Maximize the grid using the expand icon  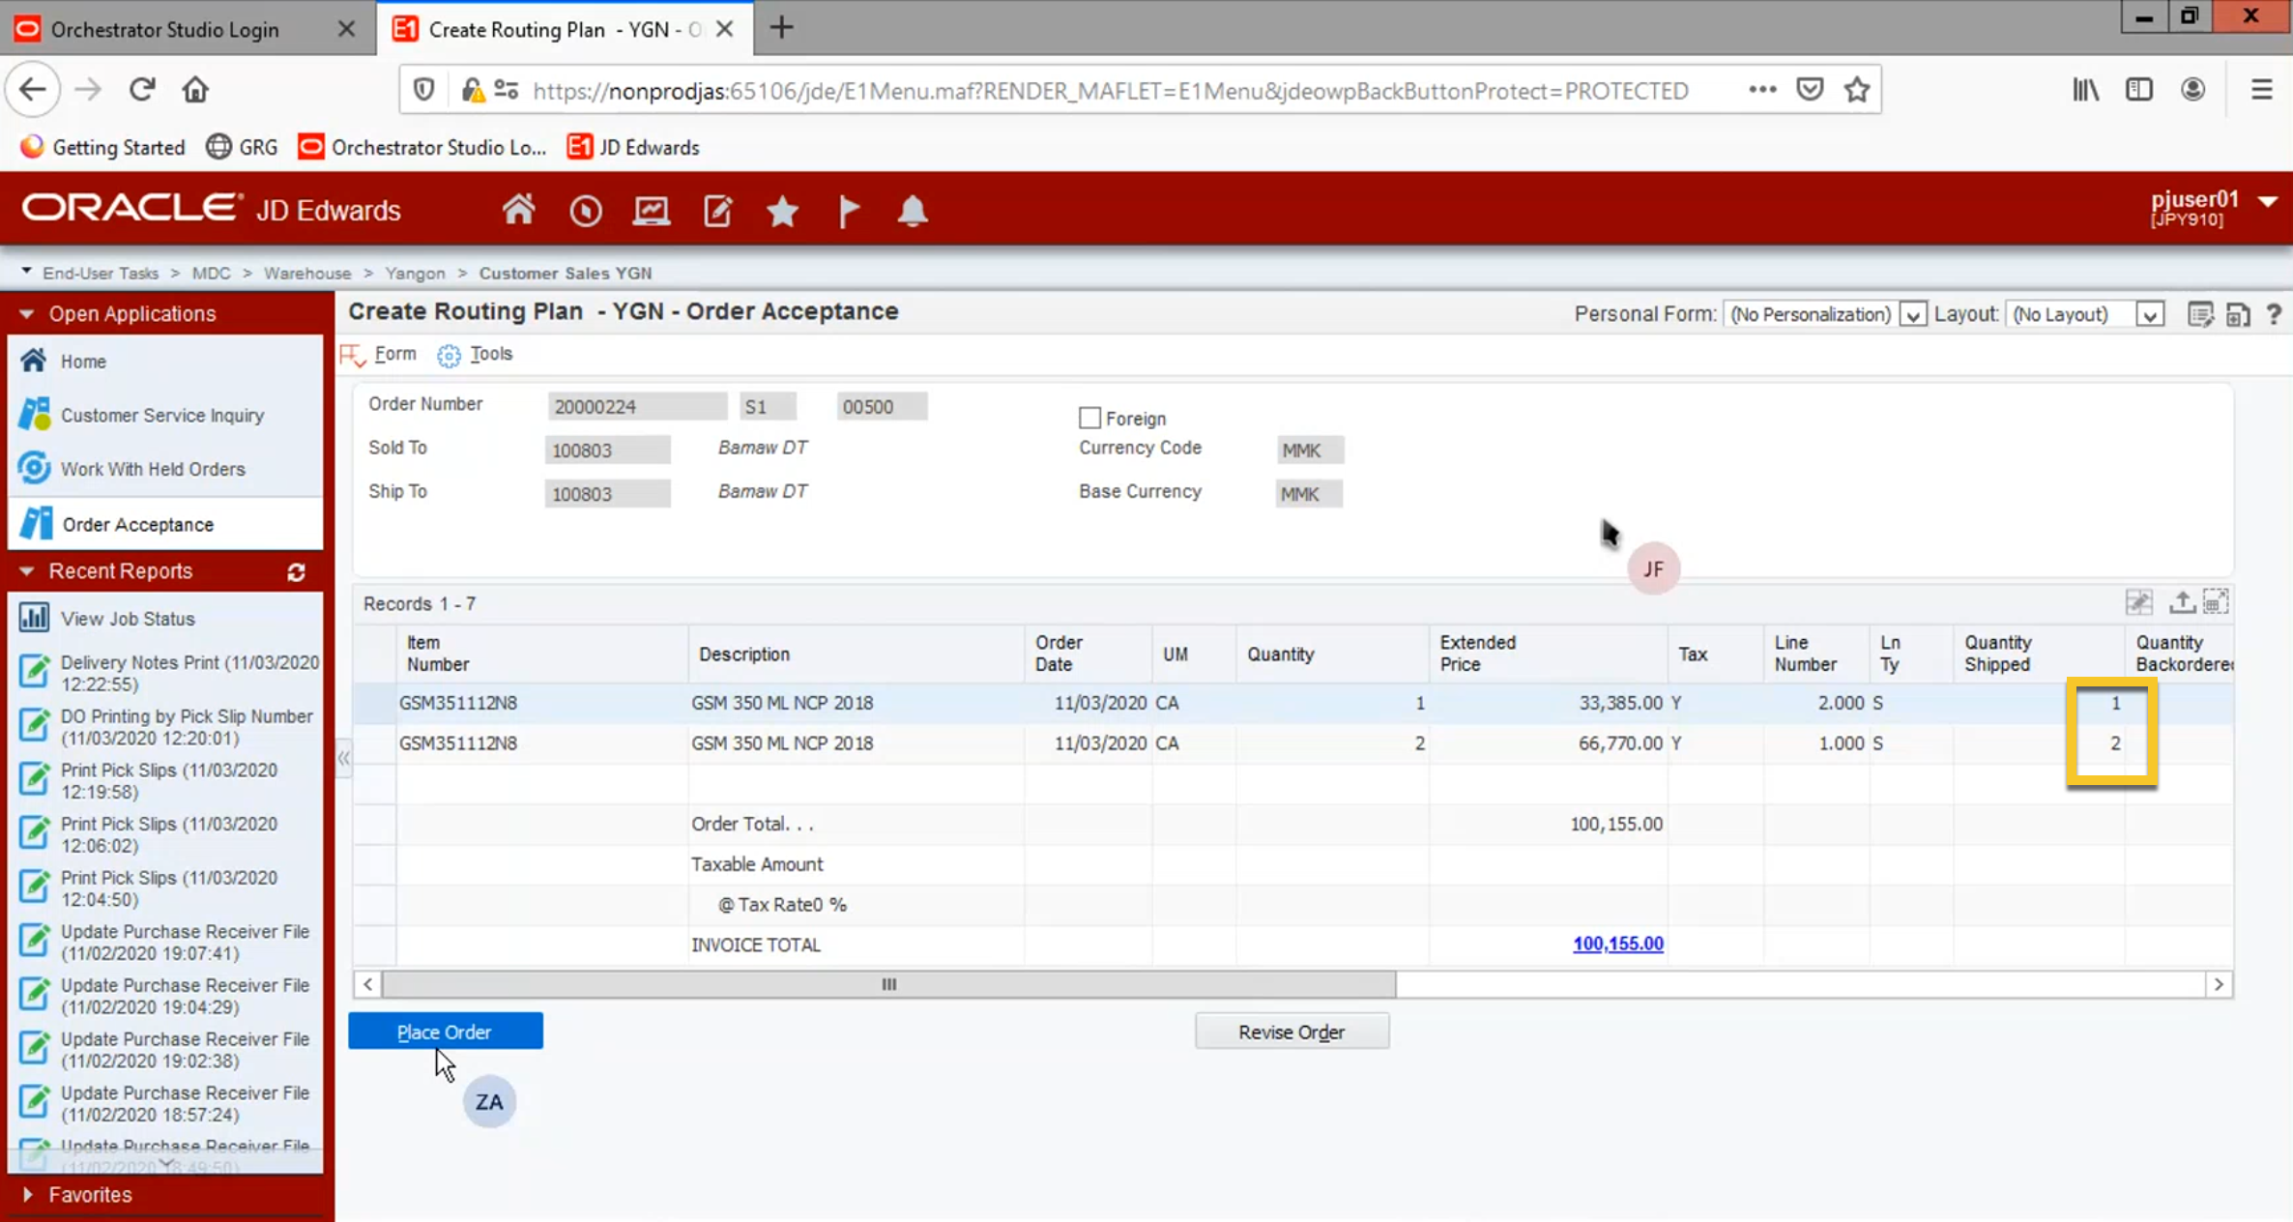coord(2216,602)
